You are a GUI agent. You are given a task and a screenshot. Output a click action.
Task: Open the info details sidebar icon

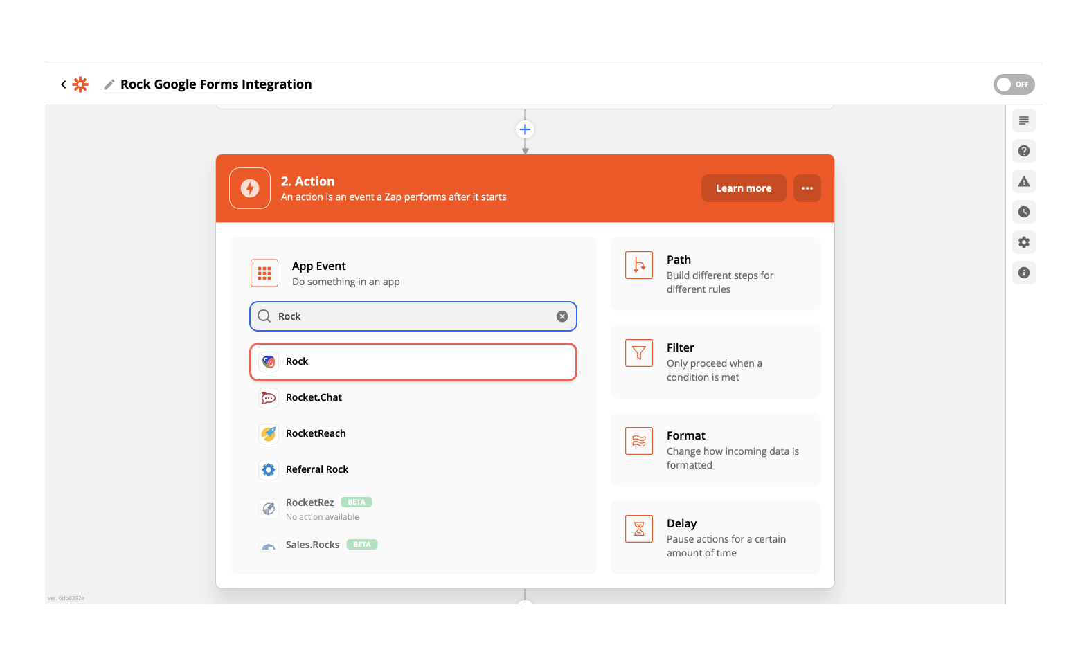pyautogui.click(x=1024, y=273)
